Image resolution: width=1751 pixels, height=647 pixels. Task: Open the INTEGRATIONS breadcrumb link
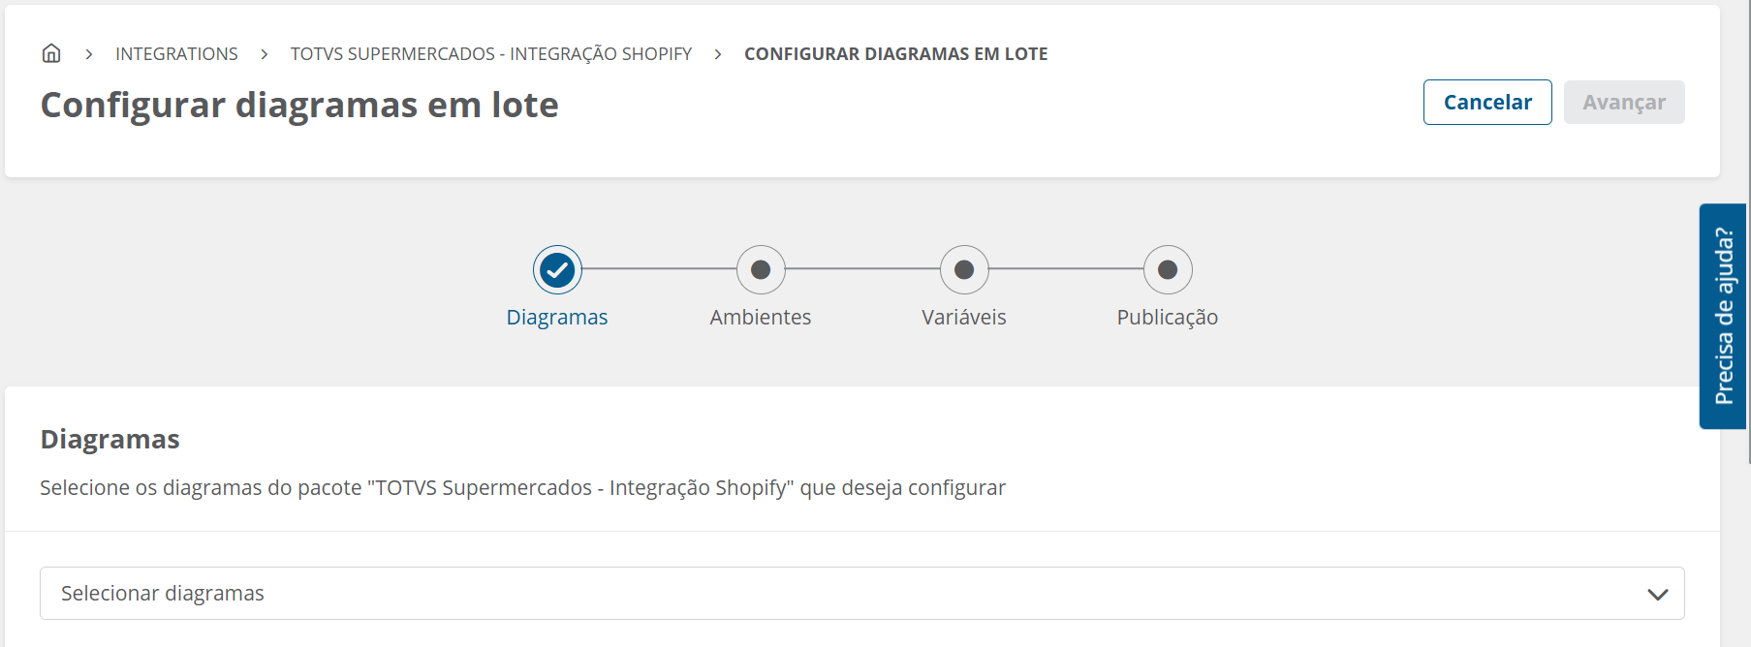click(x=176, y=53)
